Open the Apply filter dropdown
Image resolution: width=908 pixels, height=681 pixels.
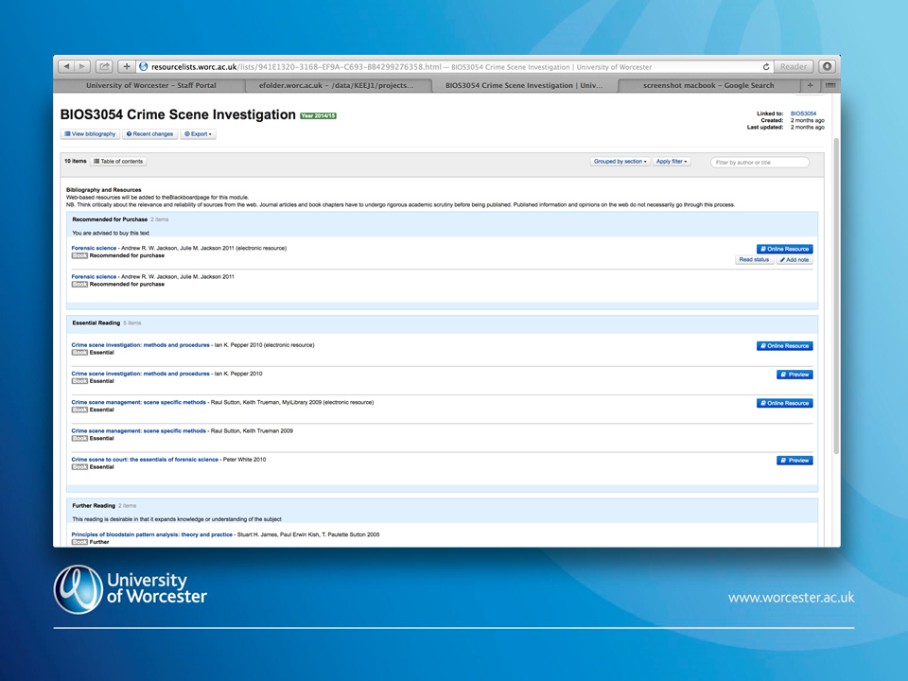click(672, 162)
